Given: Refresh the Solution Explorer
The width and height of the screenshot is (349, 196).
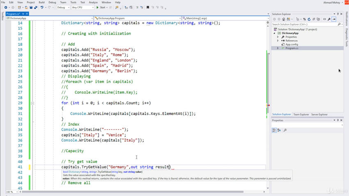Looking at the screenshot, I should [309, 19].
